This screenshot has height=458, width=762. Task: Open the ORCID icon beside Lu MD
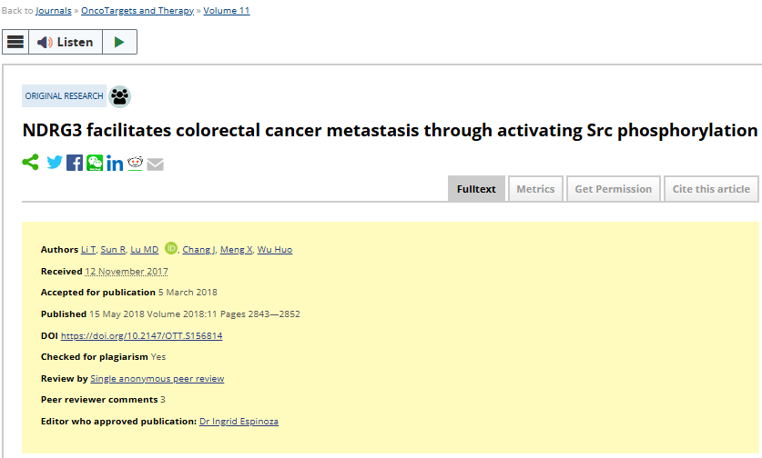pos(170,248)
